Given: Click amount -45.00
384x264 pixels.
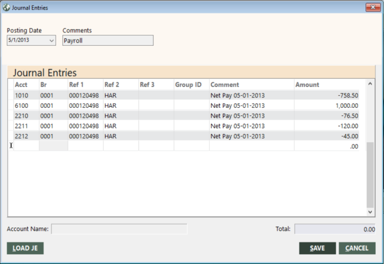Looking at the screenshot, I should [327, 136].
